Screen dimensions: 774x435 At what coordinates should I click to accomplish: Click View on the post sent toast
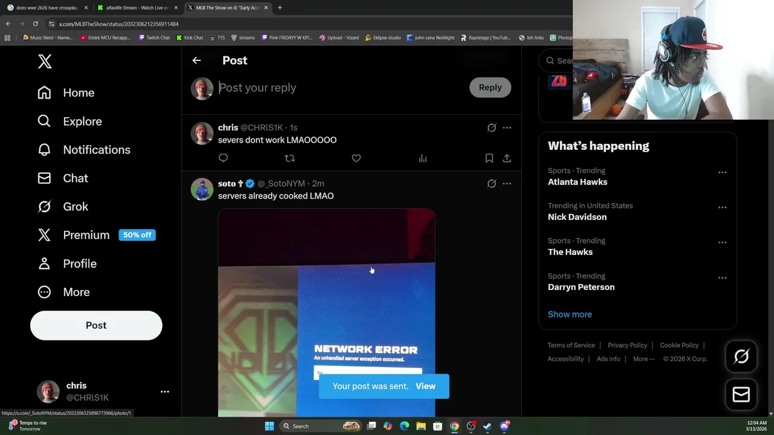(x=425, y=386)
